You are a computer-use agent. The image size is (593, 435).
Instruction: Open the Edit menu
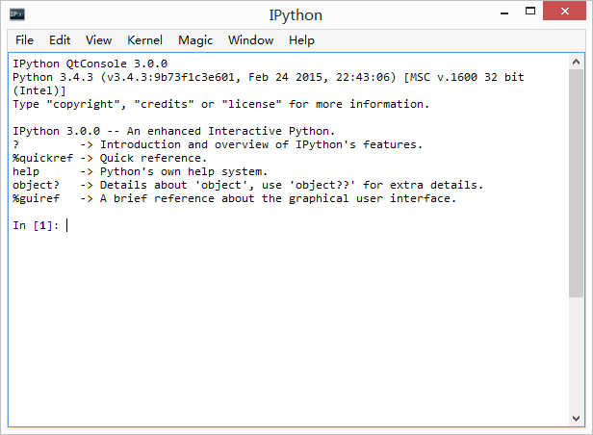60,40
